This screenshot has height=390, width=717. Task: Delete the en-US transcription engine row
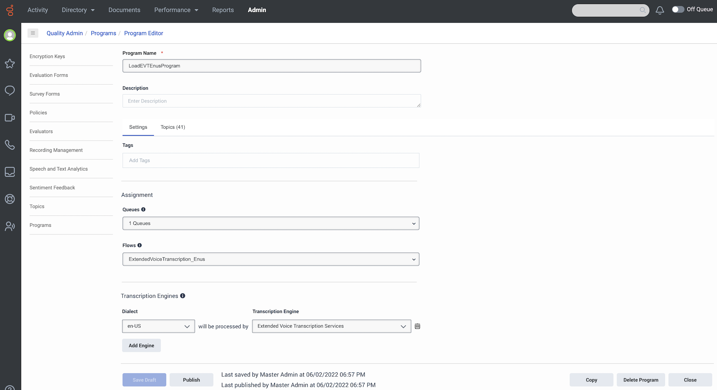pyautogui.click(x=417, y=326)
